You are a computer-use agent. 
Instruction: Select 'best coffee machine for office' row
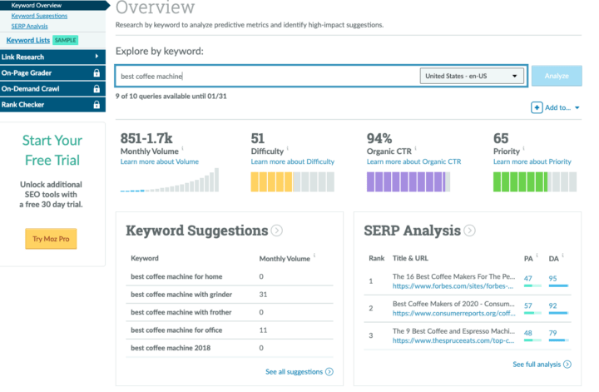coord(230,330)
